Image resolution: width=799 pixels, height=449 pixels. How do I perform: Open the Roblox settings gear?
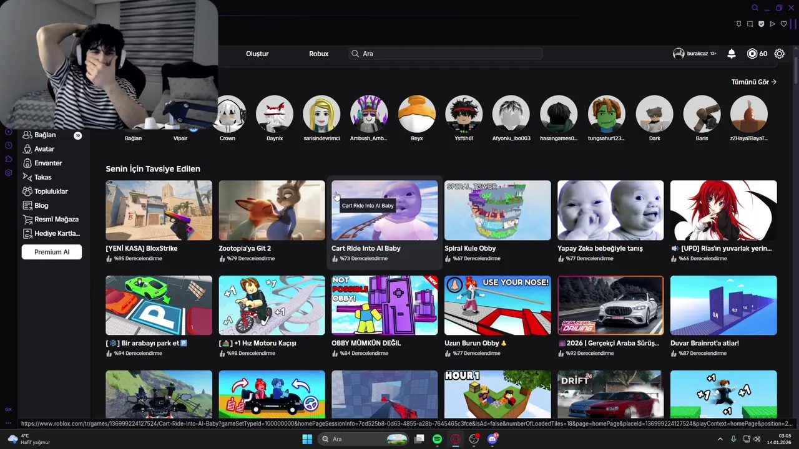[x=780, y=54]
